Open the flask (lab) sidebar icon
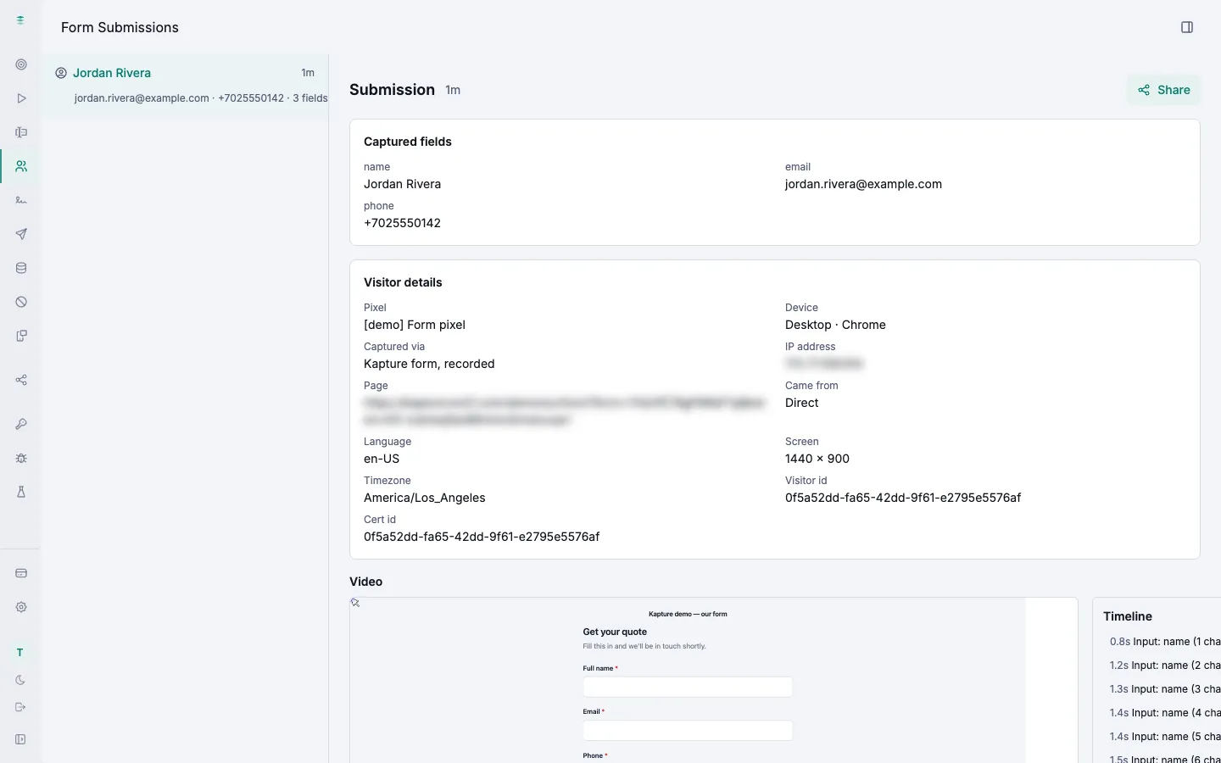 pos(21,492)
